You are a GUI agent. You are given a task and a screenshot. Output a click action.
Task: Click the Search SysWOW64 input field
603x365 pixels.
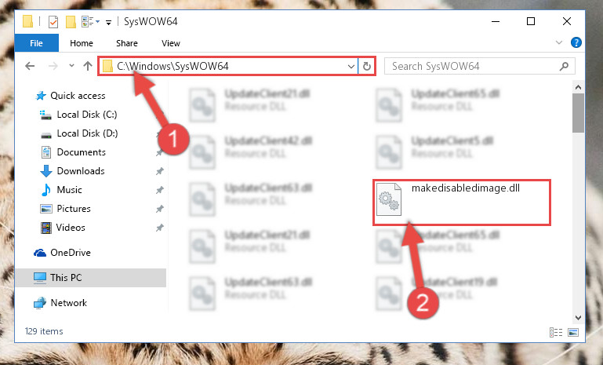click(473, 66)
